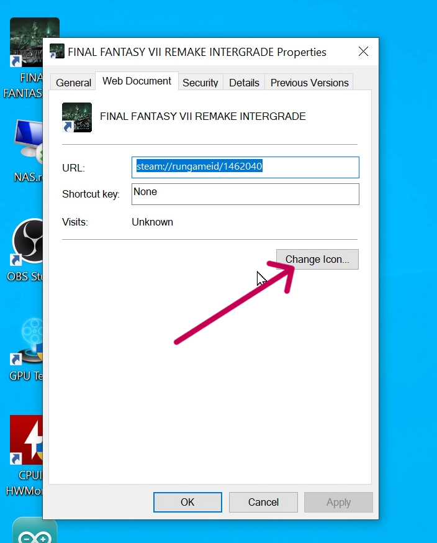This screenshot has width=437, height=543.
Task: Click the "Unknown" visits value
Action: click(x=152, y=222)
